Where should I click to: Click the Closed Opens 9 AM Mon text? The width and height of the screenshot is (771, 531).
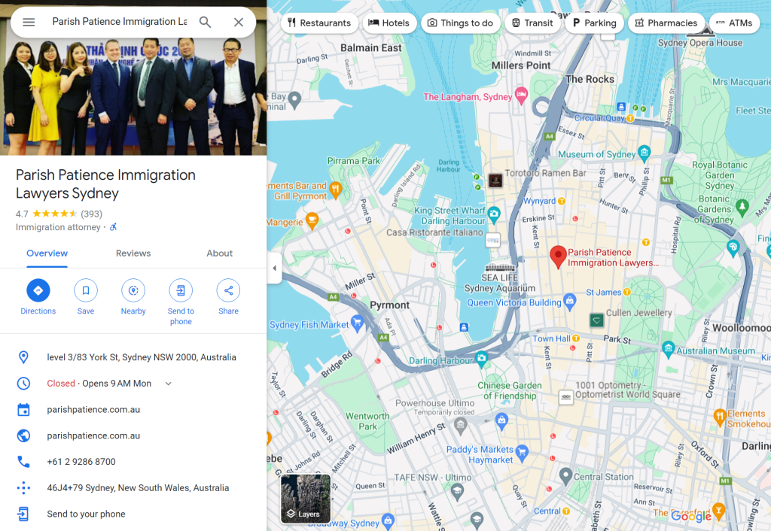click(99, 384)
